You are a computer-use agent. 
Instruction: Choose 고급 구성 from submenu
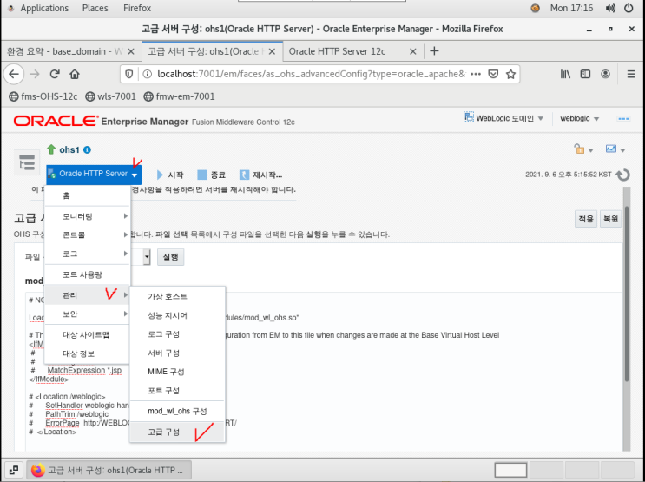[177, 432]
